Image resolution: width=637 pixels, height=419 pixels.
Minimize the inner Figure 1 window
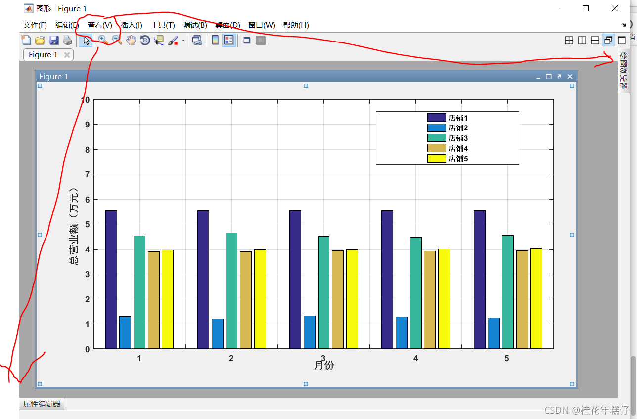click(x=538, y=77)
